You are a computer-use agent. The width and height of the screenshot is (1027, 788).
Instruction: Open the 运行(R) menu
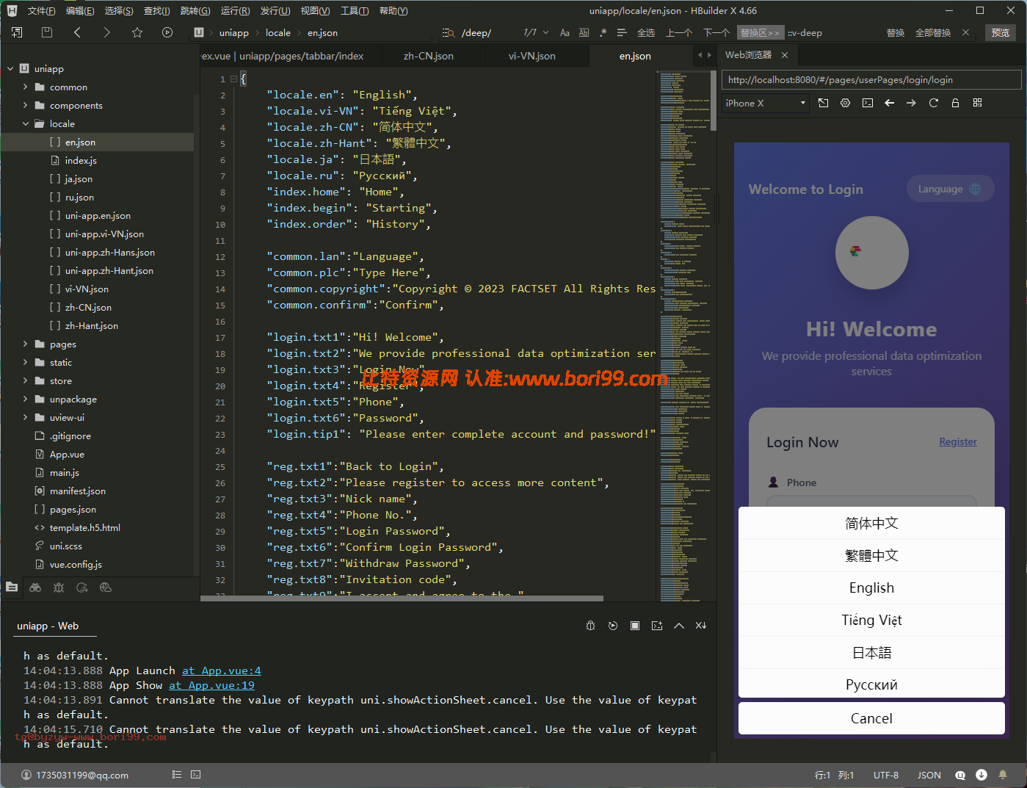[236, 11]
